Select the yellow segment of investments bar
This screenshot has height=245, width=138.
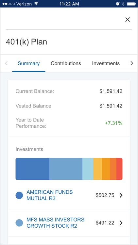(x=97, y=169)
